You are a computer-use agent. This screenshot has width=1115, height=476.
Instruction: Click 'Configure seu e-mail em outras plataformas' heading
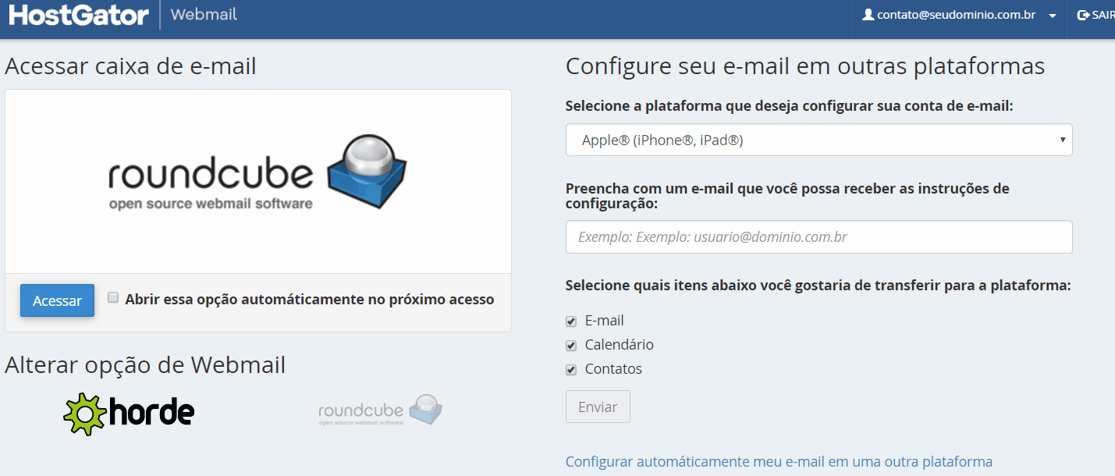click(805, 66)
